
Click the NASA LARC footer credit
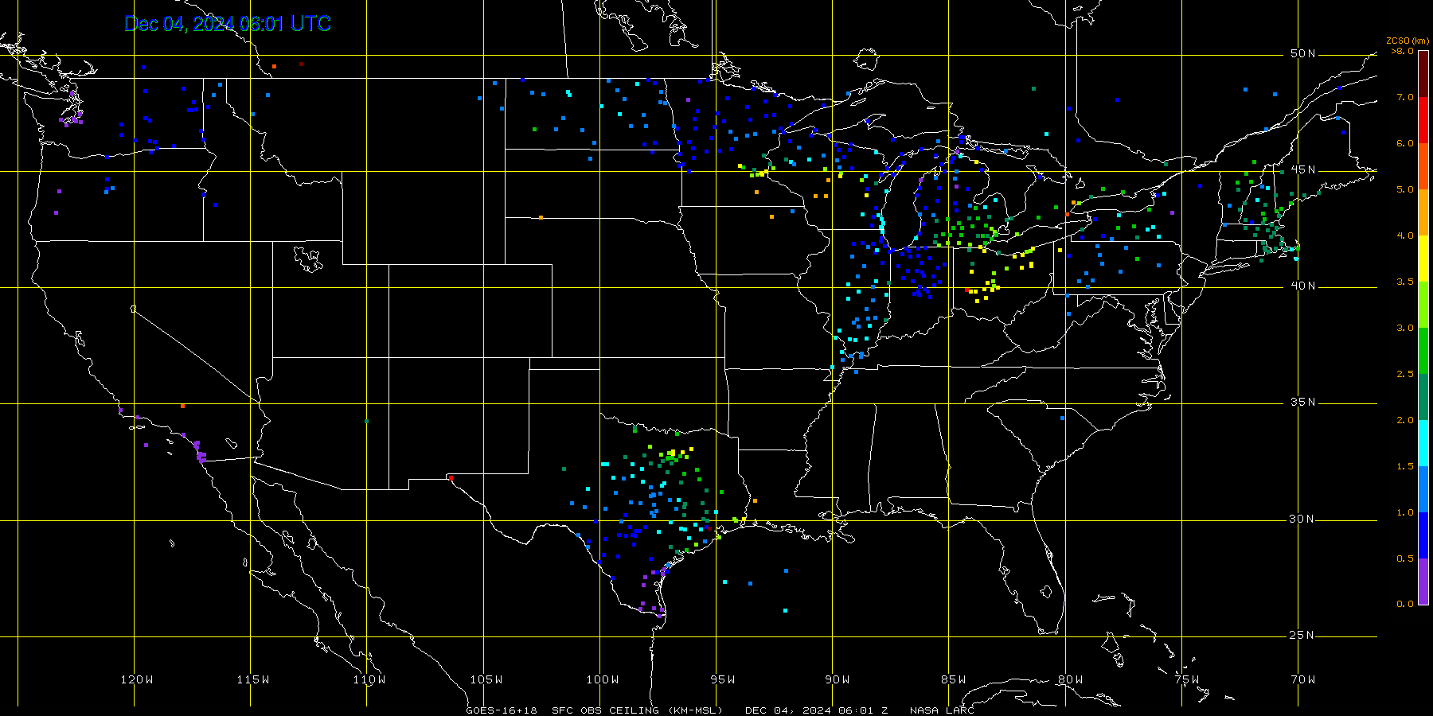click(x=942, y=710)
